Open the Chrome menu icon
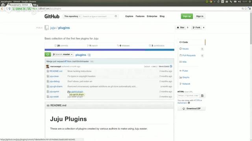The height and width of the screenshot is (141, 252). [x=250, y=9]
